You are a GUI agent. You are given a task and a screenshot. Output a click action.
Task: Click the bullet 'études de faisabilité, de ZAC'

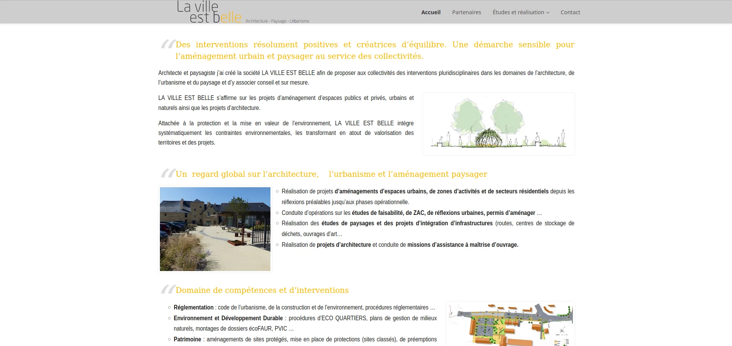443,213
